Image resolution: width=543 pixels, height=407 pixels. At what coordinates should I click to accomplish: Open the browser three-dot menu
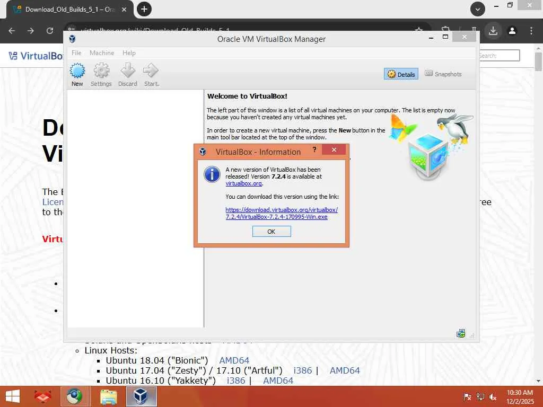coord(531,31)
